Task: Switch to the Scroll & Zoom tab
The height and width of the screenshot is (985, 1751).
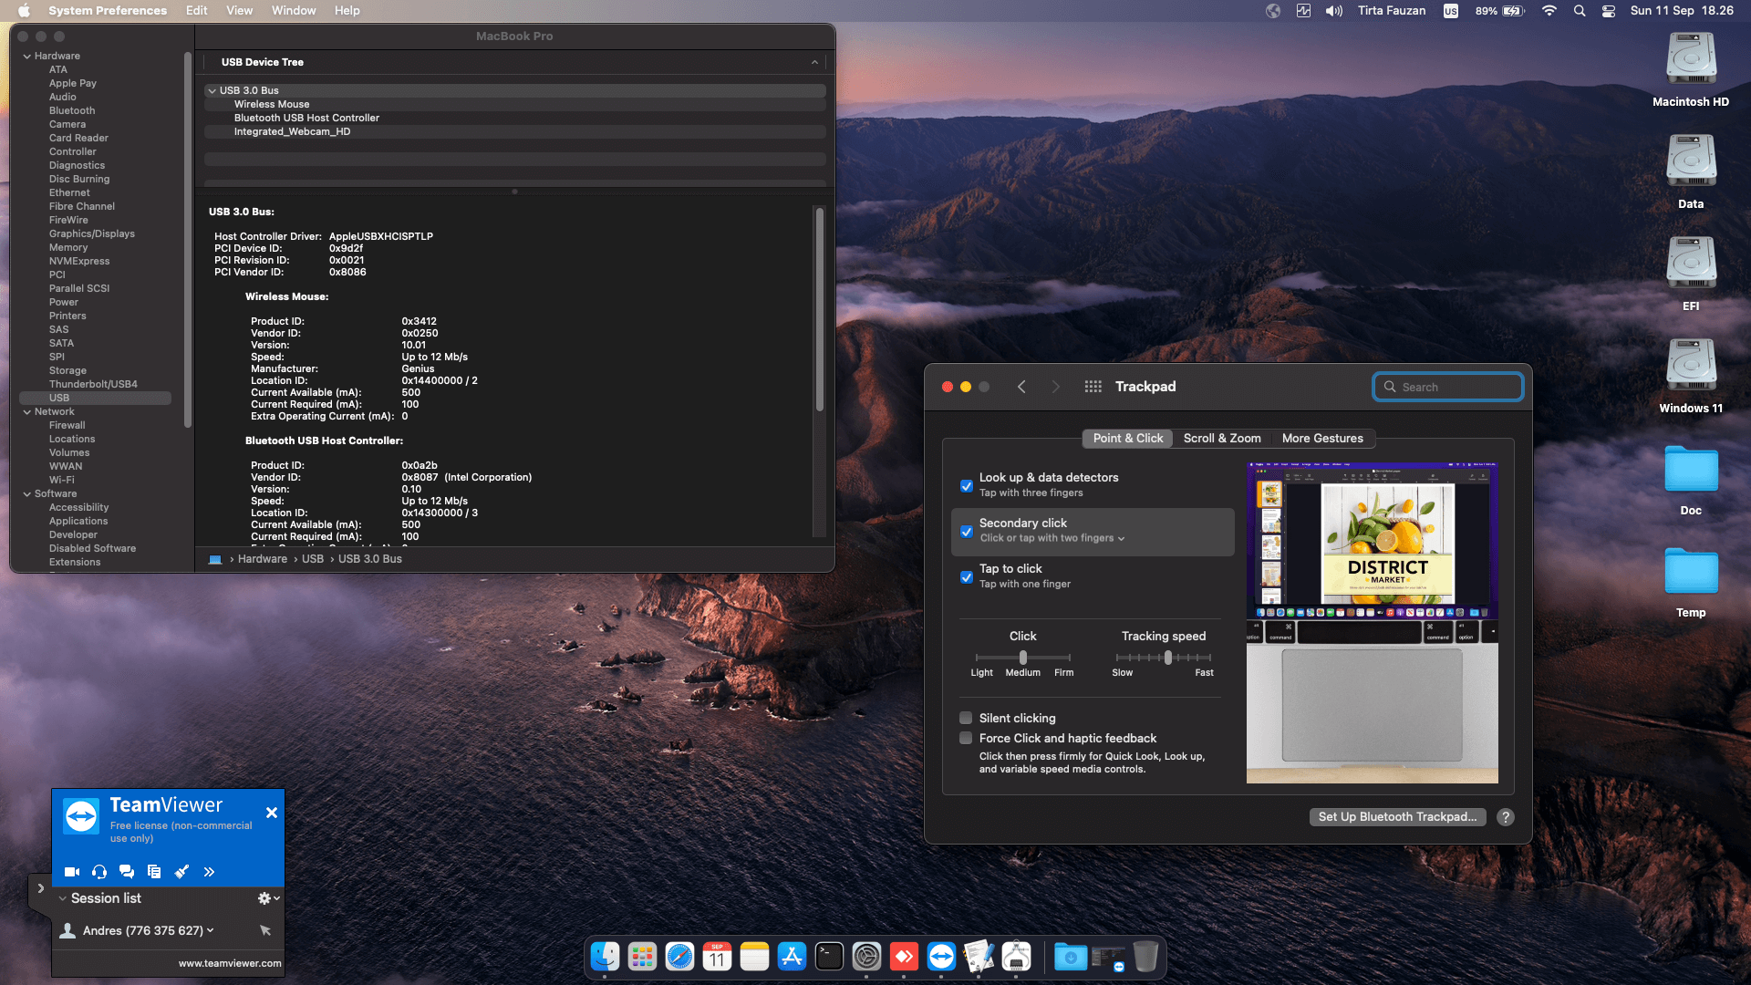Action: pos(1222,439)
